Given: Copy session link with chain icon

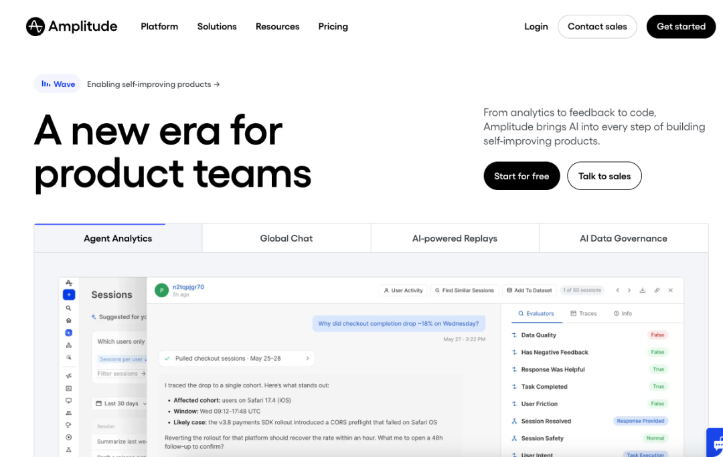Looking at the screenshot, I should coord(657,290).
